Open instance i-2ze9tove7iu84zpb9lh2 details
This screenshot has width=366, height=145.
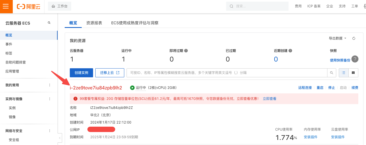(x=96, y=88)
